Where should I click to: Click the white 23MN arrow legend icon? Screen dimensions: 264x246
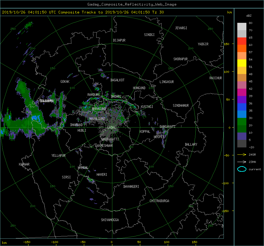242,162
